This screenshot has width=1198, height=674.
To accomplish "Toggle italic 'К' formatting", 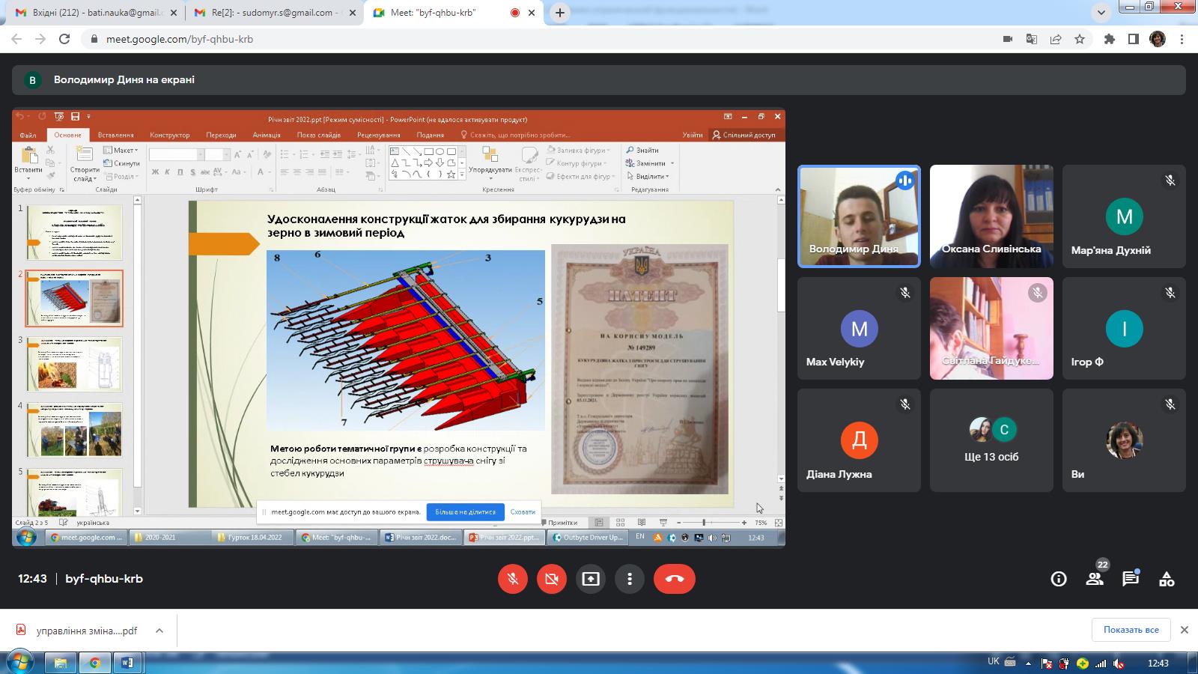I will [168, 172].
